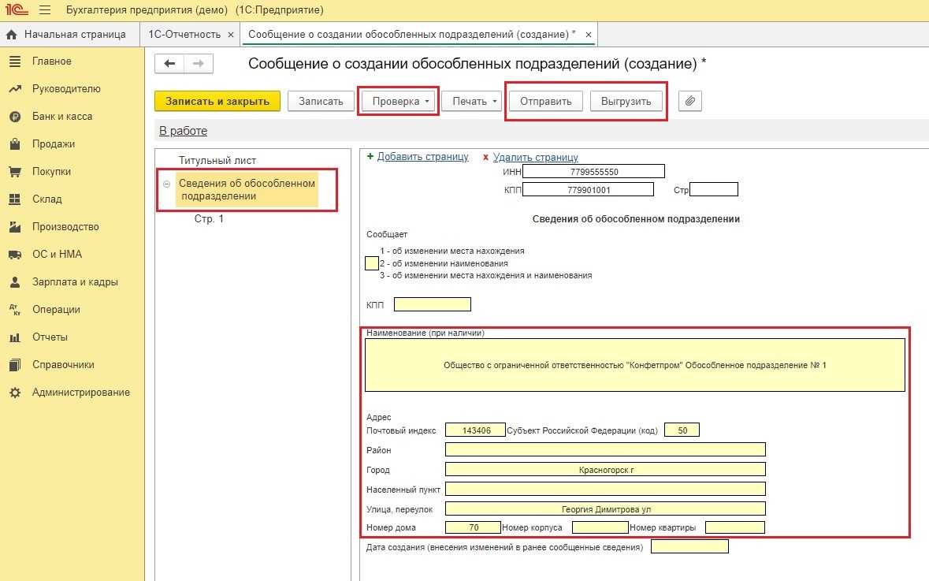Screen dimensions: 929x581
Task: Open the hamburger main menu icon
Action: (44, 10)
